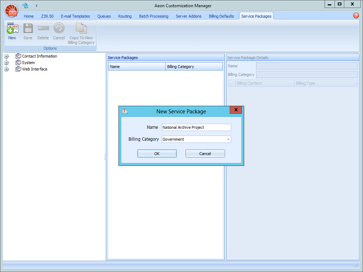Open the Batch Processing ribbon tab
Viewport: 363px width, 272px height.
pyautogui.click(x=153, y=16)
